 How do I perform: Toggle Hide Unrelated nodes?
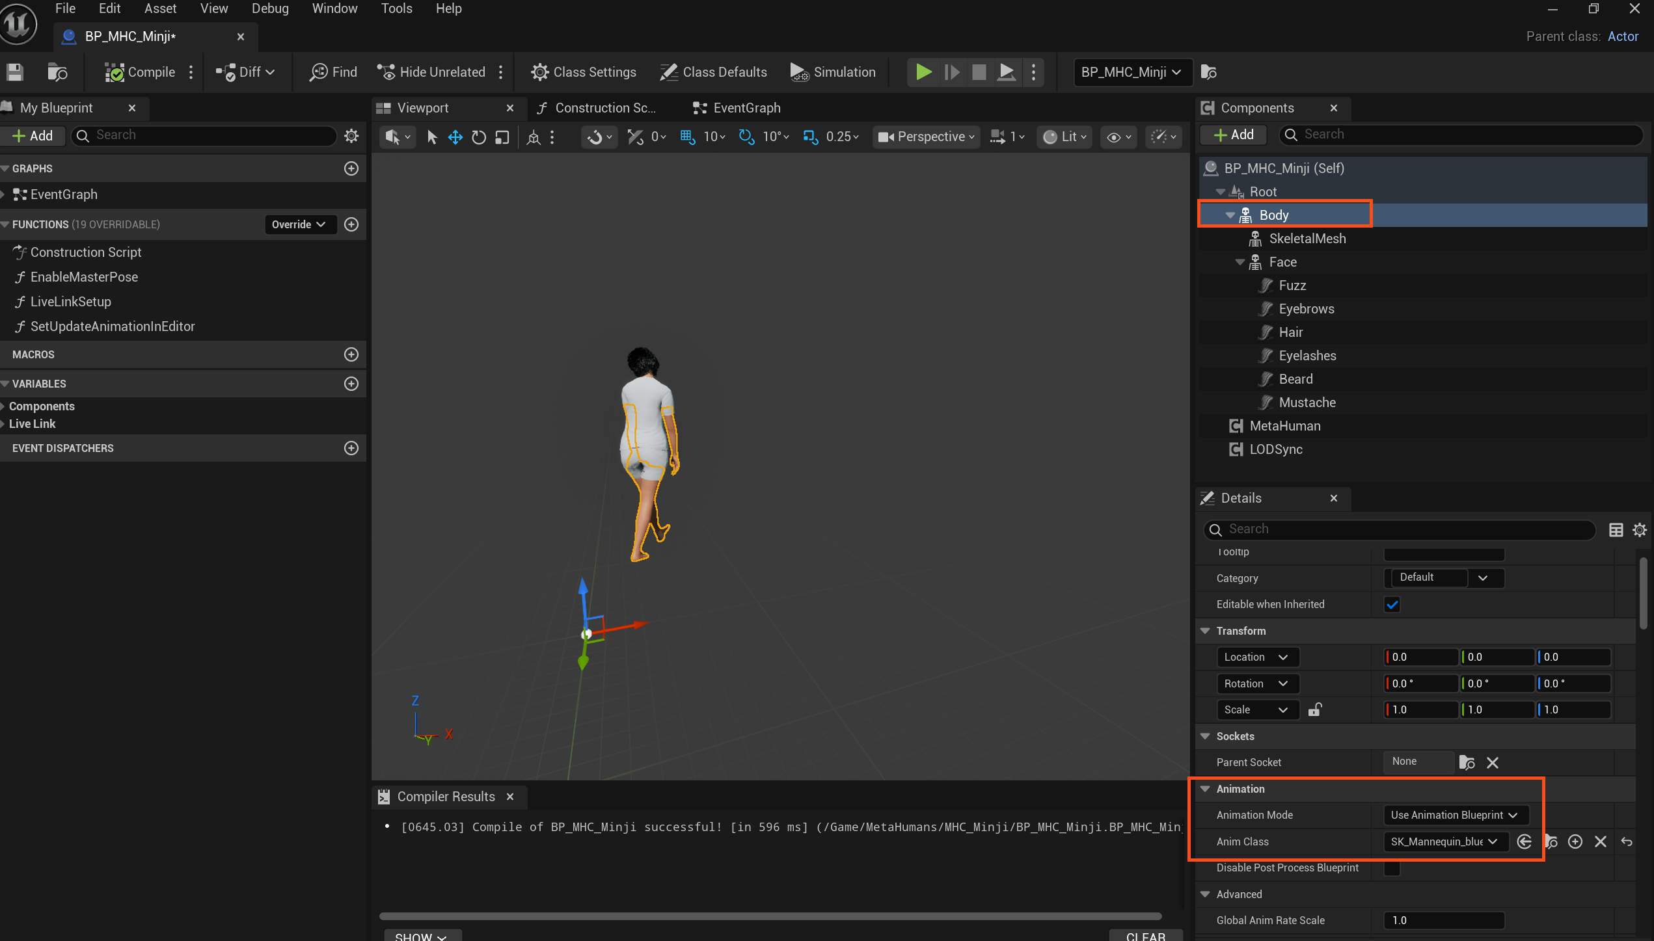(431, 72)
